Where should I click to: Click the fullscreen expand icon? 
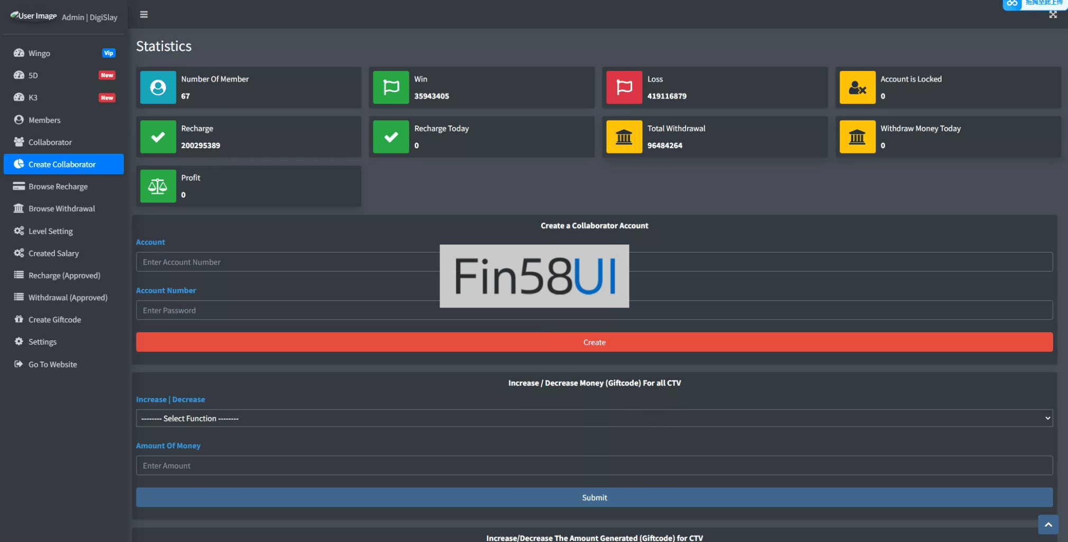tap(1053, 15)
